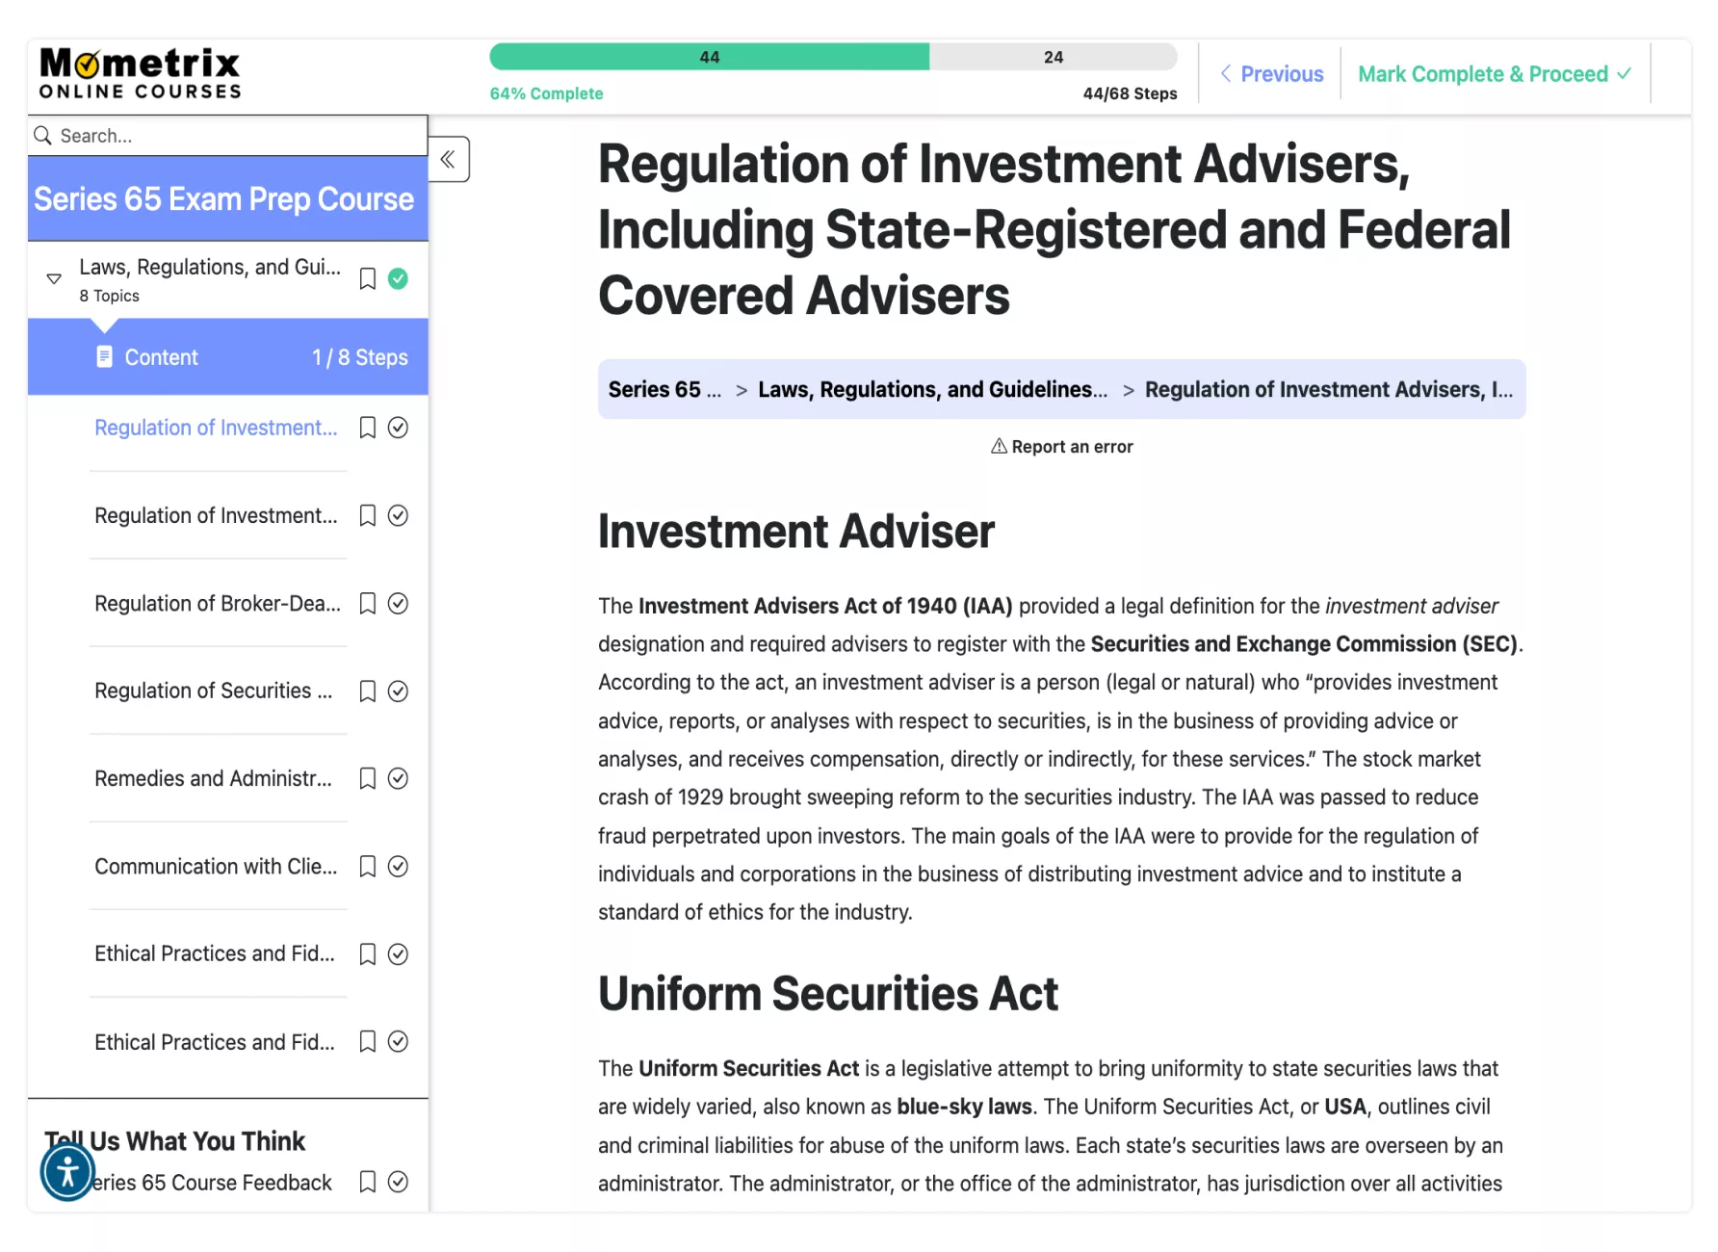Open the Regulation of Broker-Dealers lesson
The height and width of the screenshot is (1252, 1718).
[218, 604]
